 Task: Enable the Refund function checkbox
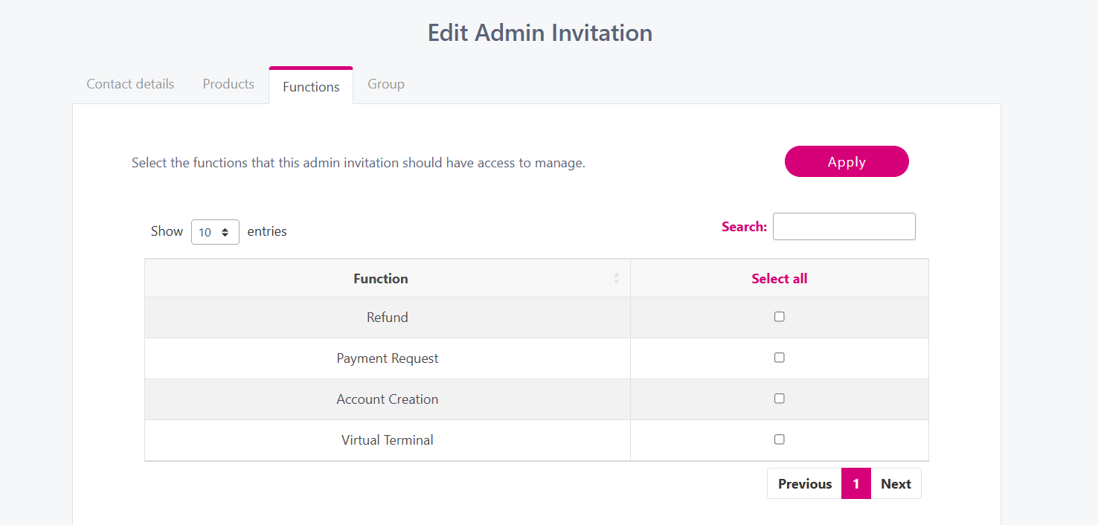click(779, 317)
